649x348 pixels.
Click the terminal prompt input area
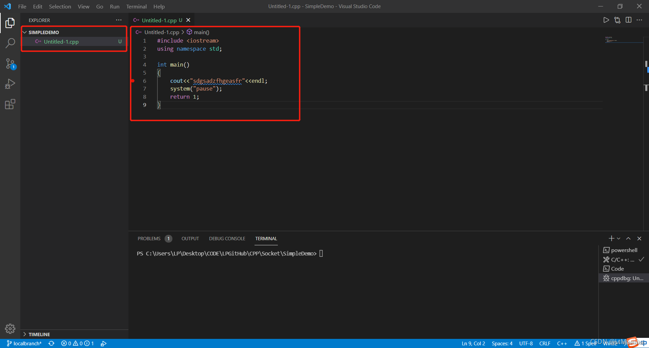[x=321, y=253]
